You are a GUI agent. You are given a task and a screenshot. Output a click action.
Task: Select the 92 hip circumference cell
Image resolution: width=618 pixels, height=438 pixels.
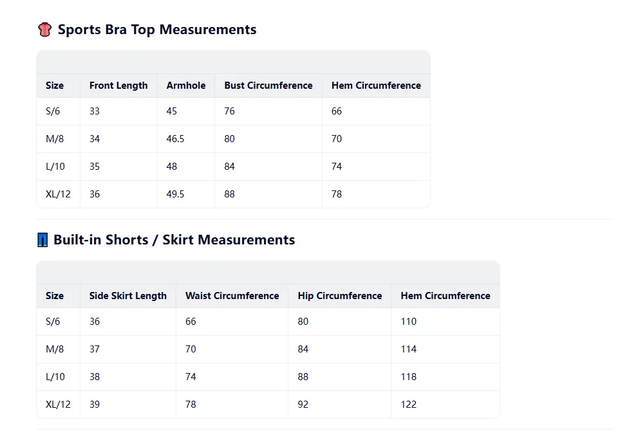tap(303, 405)
